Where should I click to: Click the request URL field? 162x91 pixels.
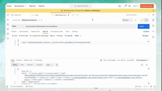[81, 26]
